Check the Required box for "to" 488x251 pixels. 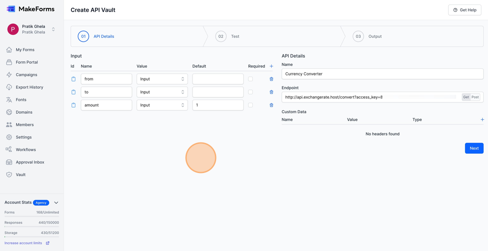[x=251, y=92]
